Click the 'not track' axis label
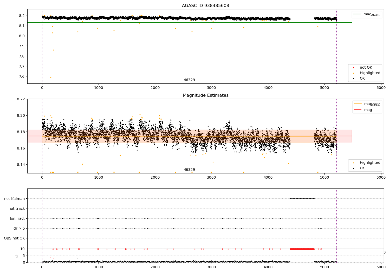The width and height of the screenshot is (390, 273). 17,209
